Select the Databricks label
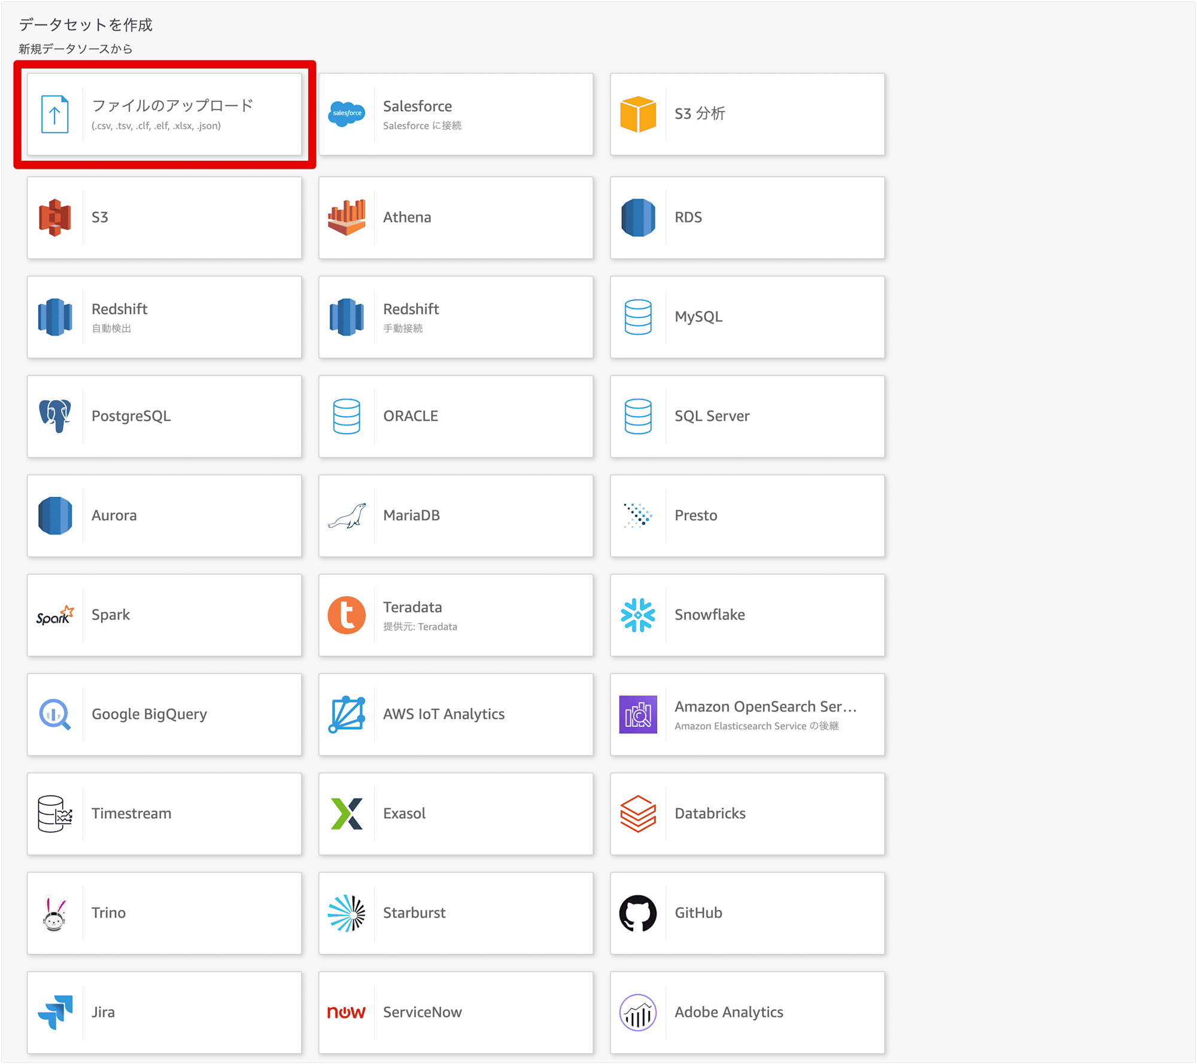The width and height of the screenshot is (1197, 1064). tap(710, 814)
